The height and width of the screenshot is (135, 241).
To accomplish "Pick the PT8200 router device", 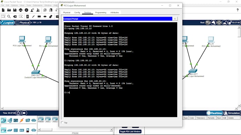I will tap(41, 119).
